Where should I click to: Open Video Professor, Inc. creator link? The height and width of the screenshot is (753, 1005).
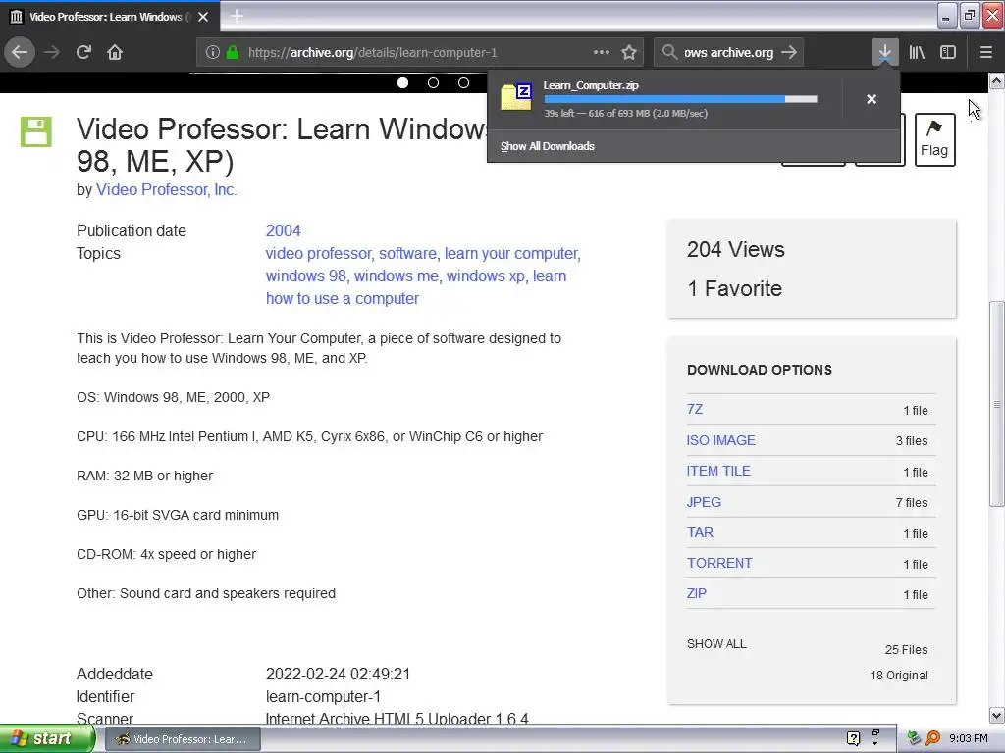(x=167, y=189)
